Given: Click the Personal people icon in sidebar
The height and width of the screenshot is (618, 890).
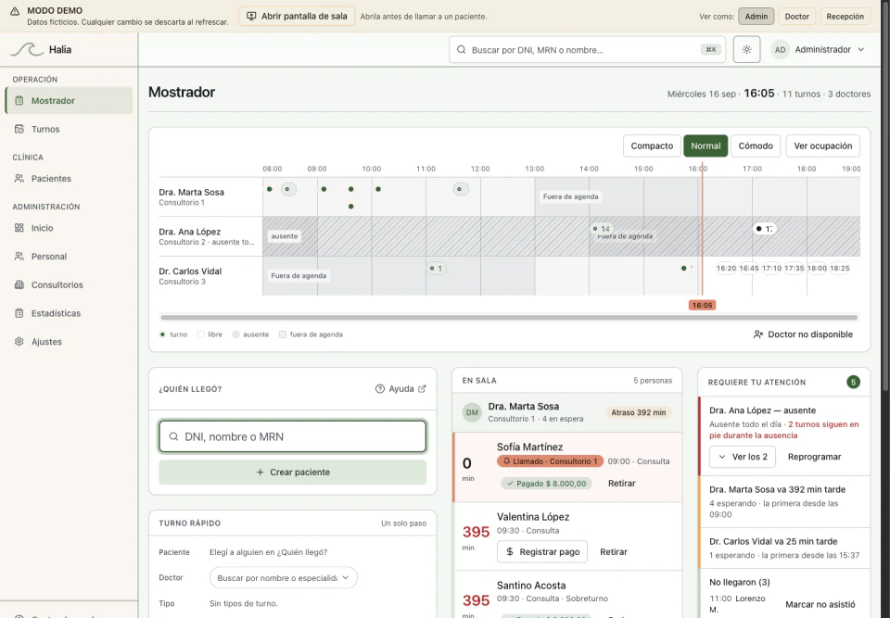Looking at the screenshot, I should click(19, 257).
